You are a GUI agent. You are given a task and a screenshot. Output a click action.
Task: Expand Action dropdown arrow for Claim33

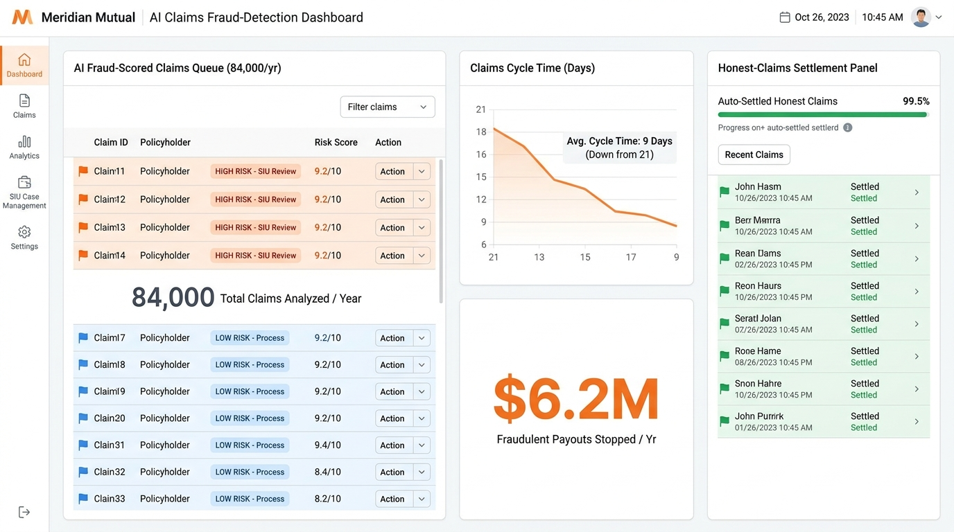422,499
